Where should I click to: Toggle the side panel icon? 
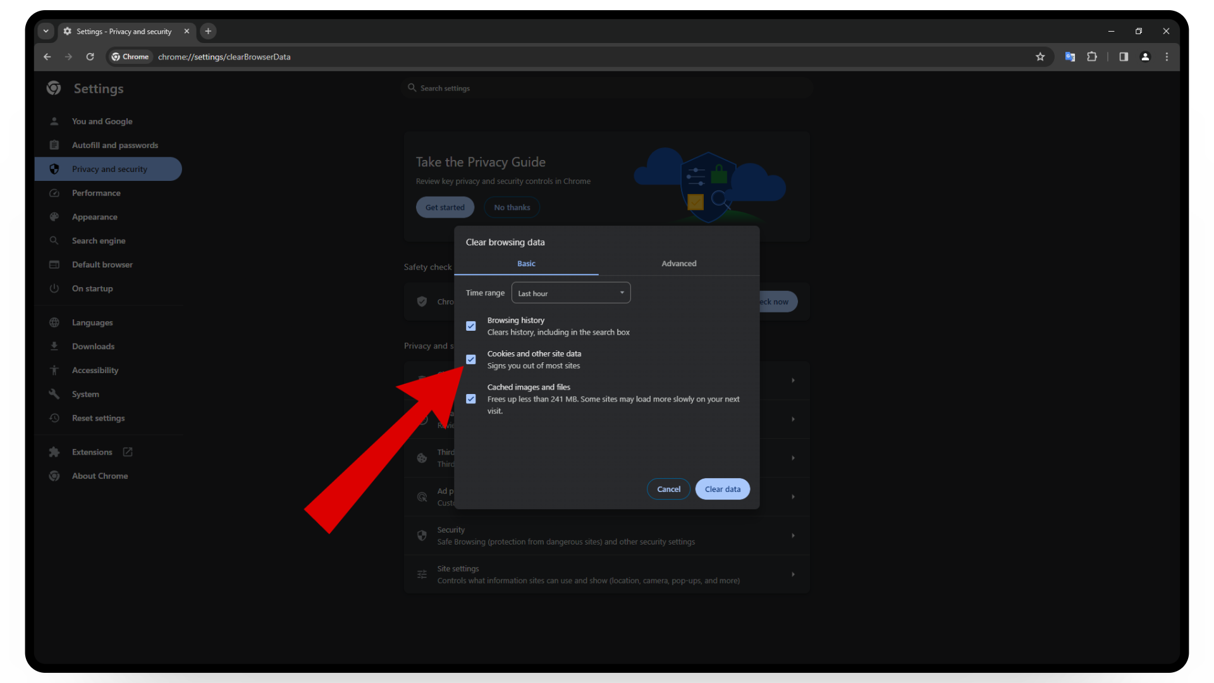[1124, 57]
